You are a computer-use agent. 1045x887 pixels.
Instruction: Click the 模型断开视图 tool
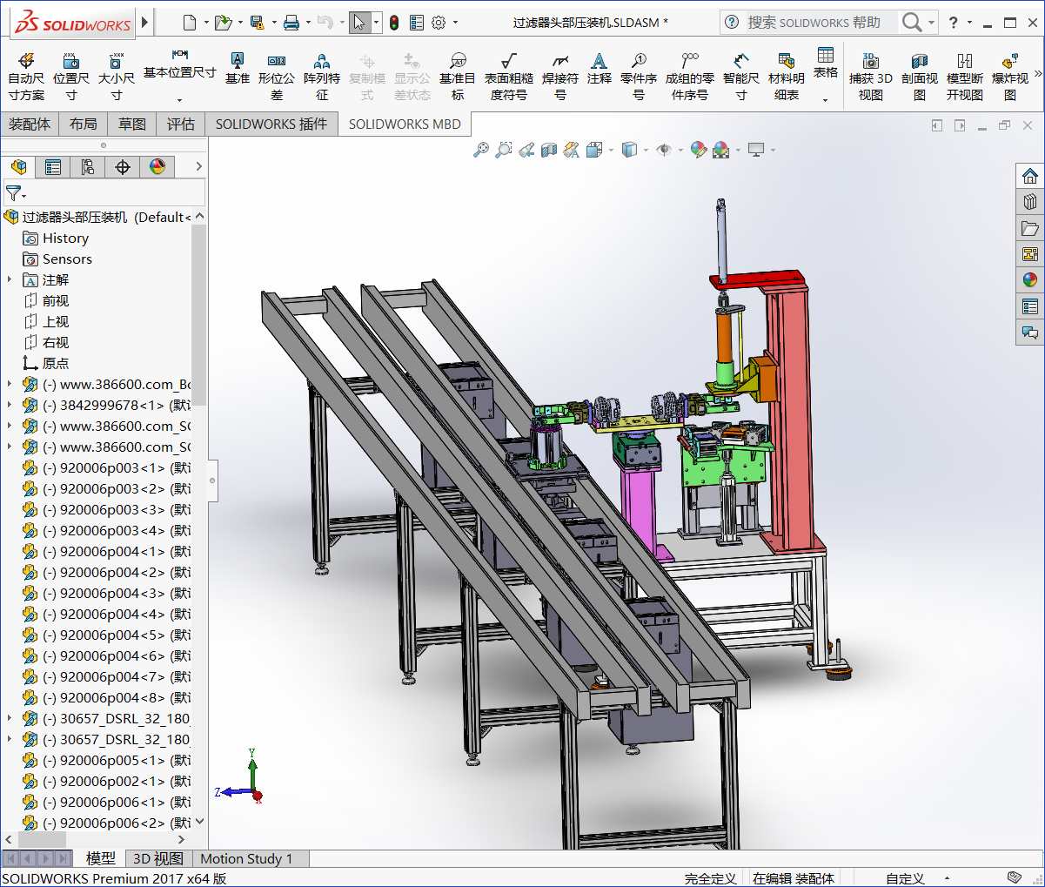965,77
